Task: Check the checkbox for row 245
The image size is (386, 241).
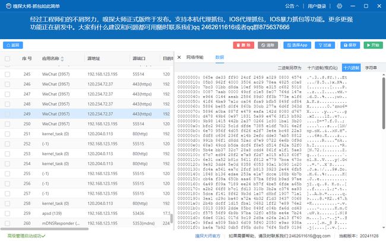Action: (7, 74)
